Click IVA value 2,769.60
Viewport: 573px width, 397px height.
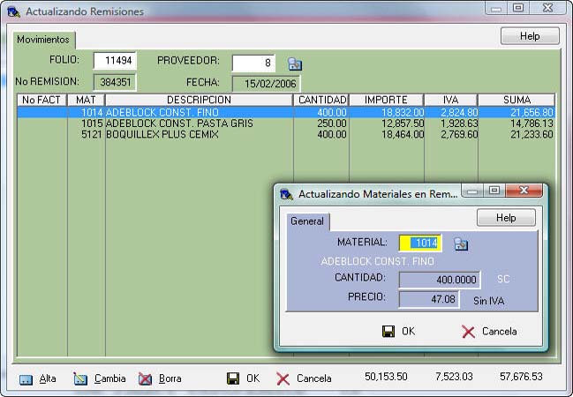[x=459, y=135]
